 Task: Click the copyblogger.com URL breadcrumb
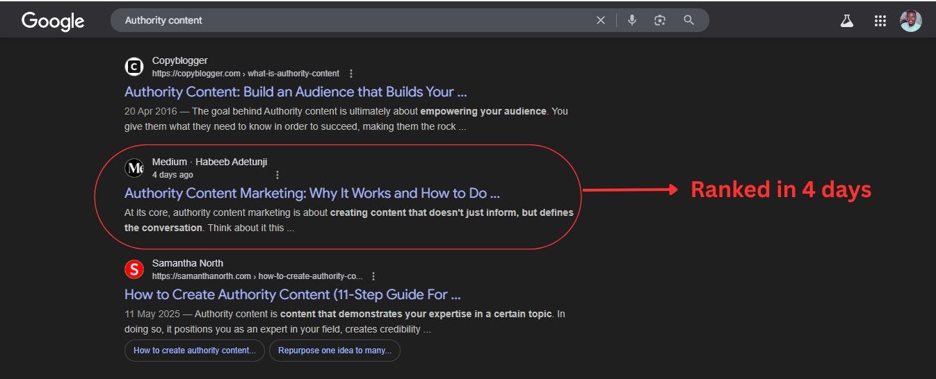pyautogui.click(x=245, y=74)
